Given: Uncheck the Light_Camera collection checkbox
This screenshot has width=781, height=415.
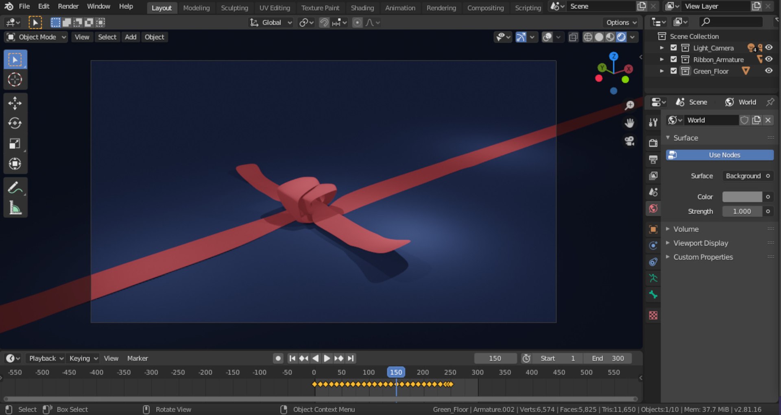Looking at the screenshot, I should click(x=674, y=48).
